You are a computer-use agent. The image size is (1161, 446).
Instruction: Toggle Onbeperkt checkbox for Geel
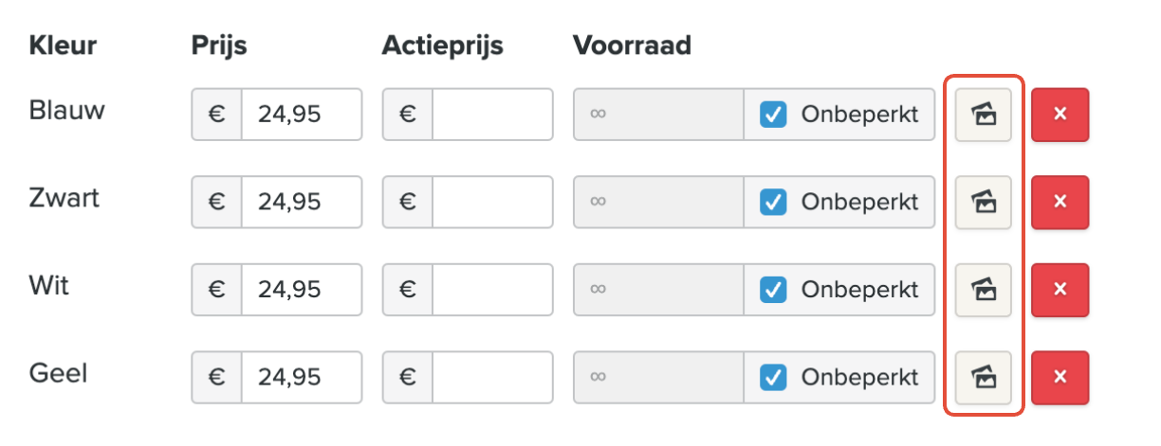click(773, 378)
